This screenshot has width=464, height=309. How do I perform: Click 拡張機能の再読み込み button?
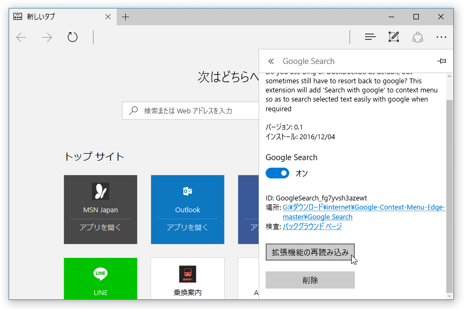310,252
